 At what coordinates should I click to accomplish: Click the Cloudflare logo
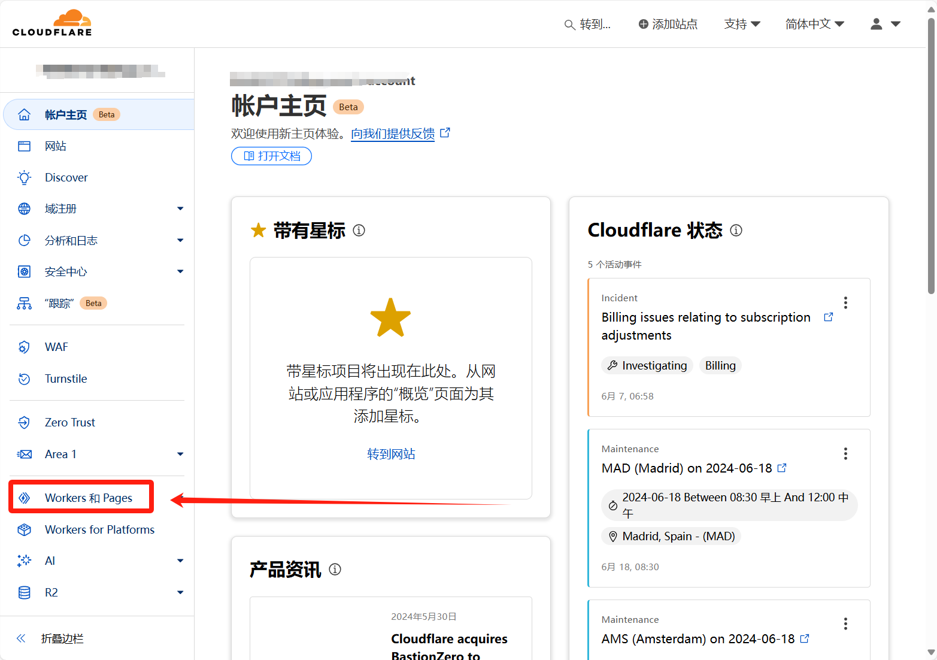(x=52, y=23)
